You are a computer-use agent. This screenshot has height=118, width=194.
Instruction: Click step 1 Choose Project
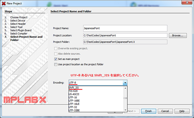(x=19, y=17)
